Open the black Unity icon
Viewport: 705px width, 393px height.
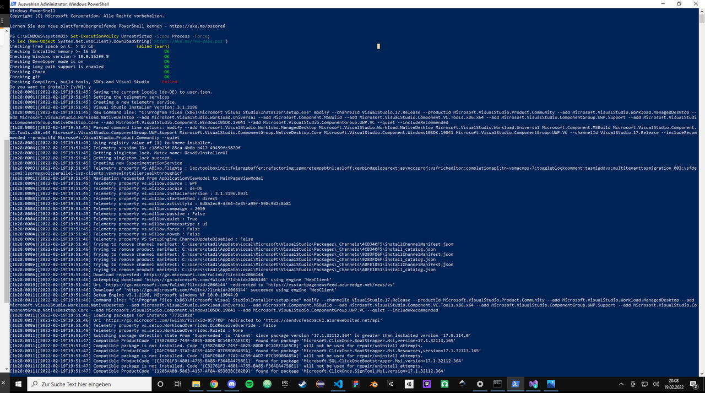[x=391, y=384]
